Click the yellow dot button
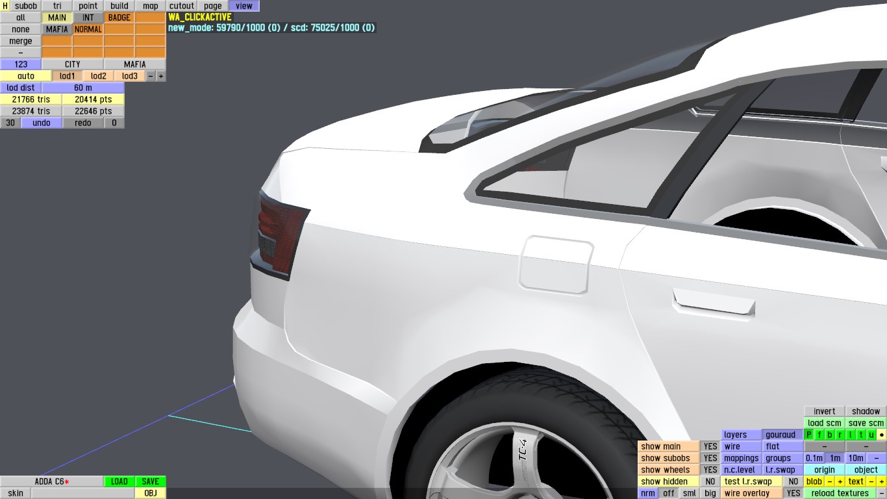 882,435
